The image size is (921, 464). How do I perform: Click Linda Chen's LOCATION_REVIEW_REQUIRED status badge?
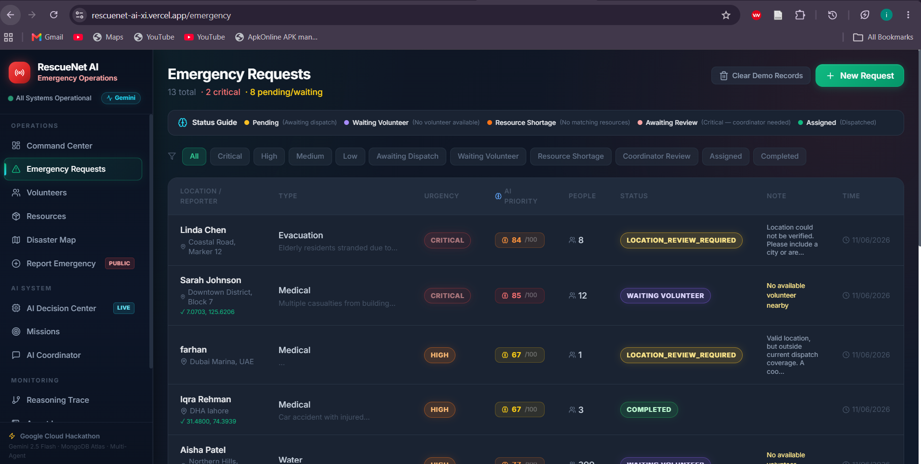point(681,240)
